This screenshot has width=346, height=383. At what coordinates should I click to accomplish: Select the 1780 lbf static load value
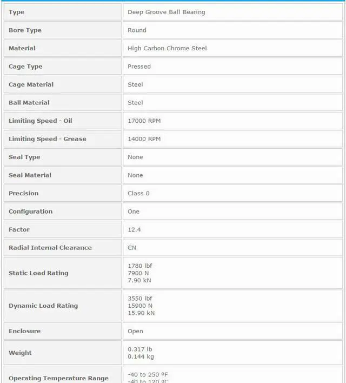pyautogui.click(x=139, y=266)
